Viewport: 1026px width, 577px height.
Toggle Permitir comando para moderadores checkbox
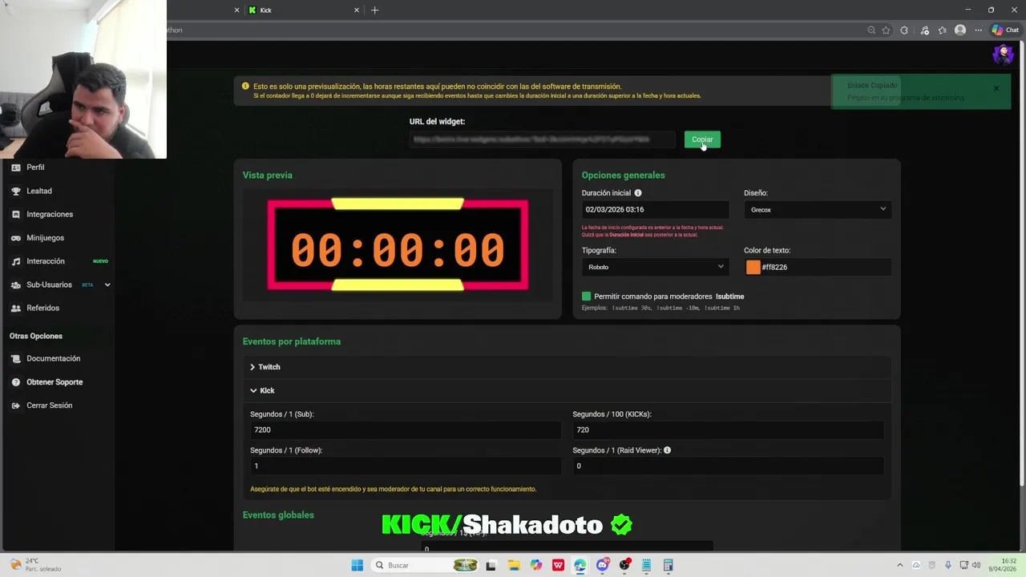tap(586, 297)
